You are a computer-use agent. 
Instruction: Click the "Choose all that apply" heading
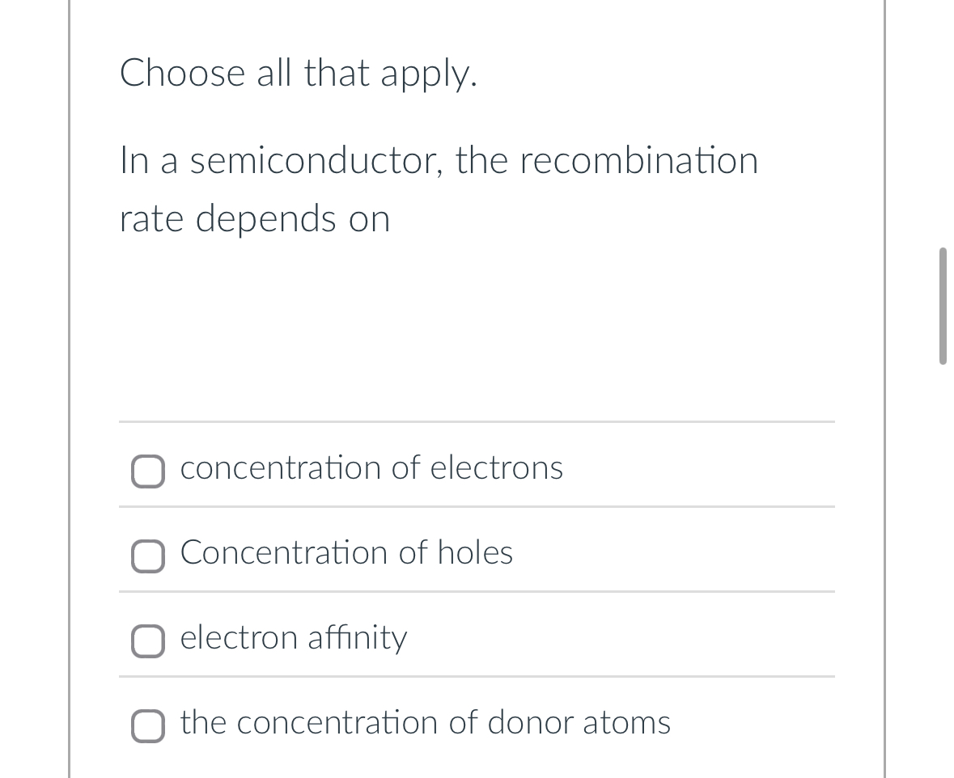[299, 73]
